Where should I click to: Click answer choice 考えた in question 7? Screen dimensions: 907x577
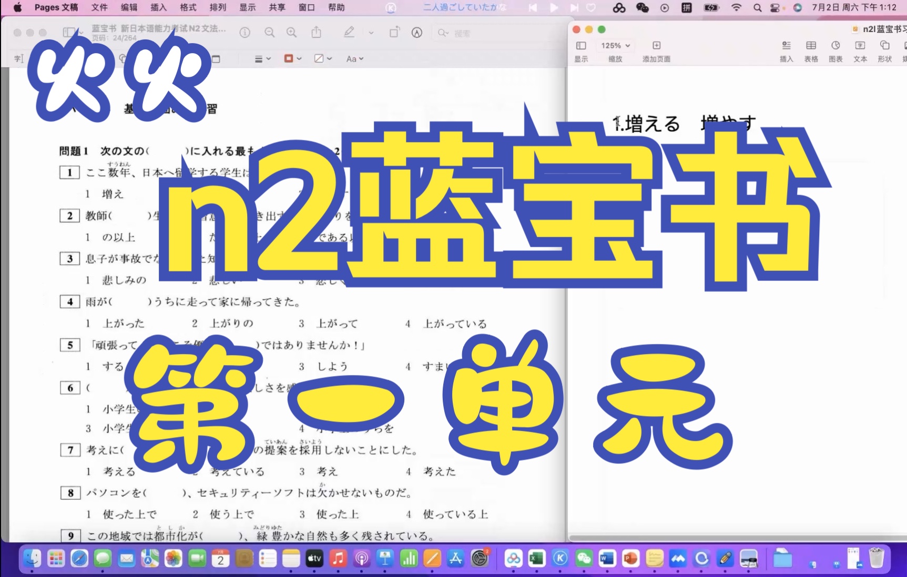440,471
